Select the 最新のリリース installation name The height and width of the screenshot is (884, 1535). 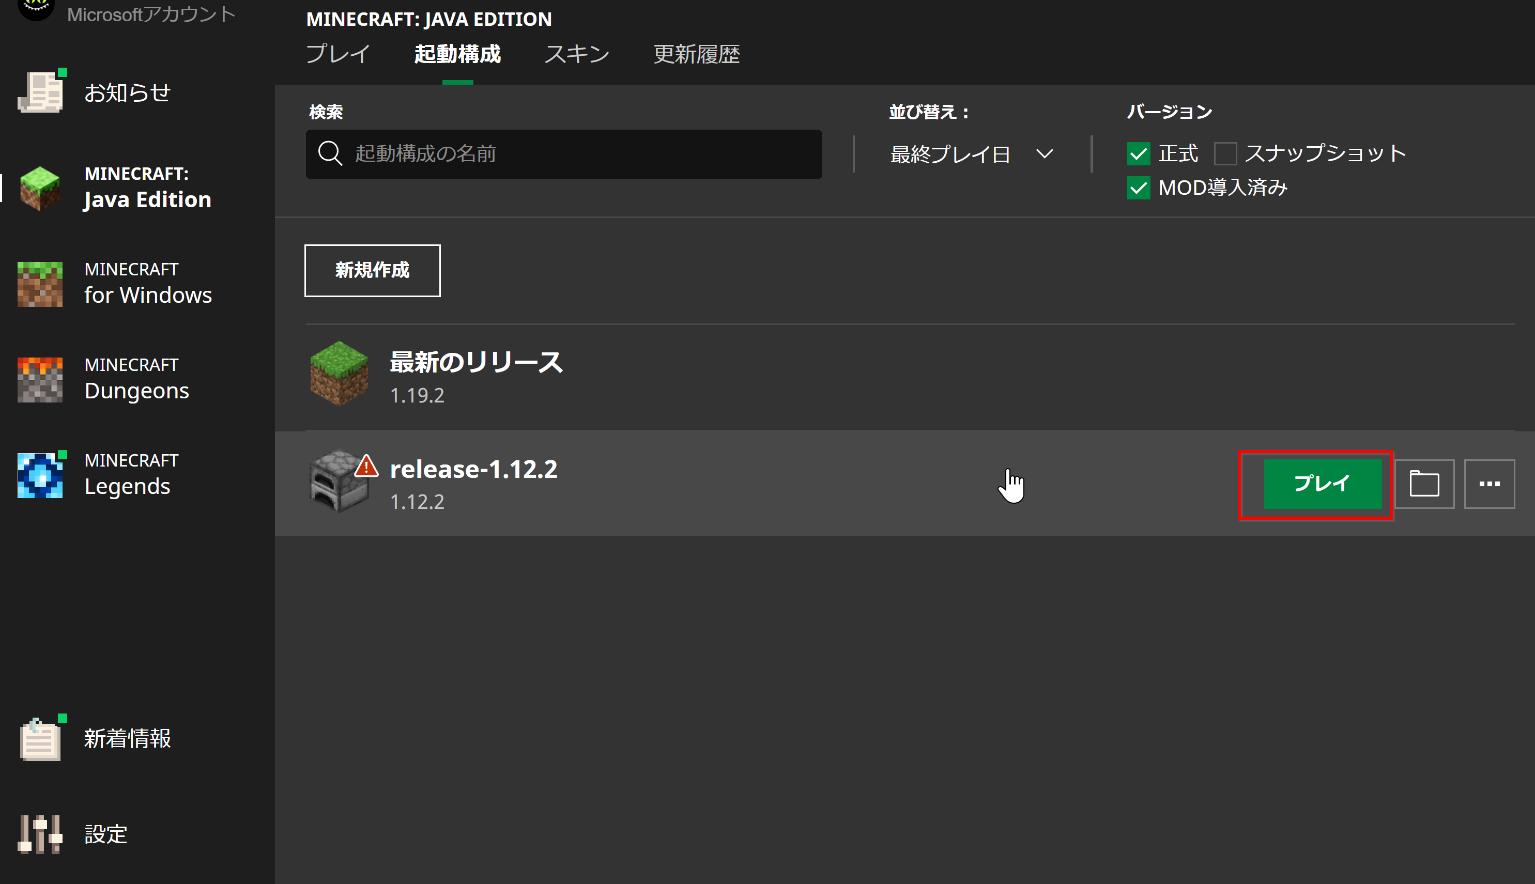pyautogui.click(x=476, y=362)
